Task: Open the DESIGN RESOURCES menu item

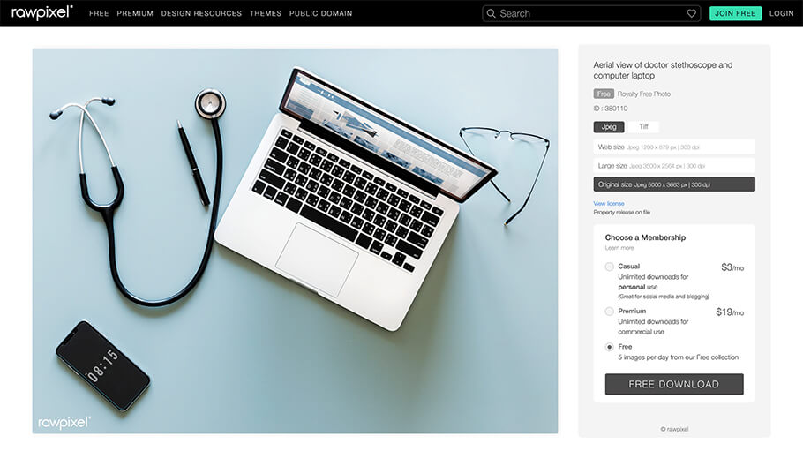Action: click(x=201, y=13)
